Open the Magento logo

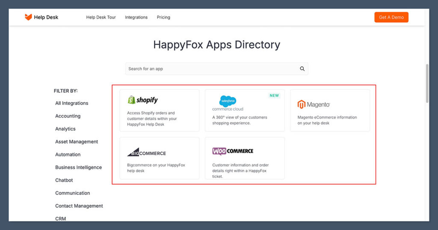click(x=314, y=104)
